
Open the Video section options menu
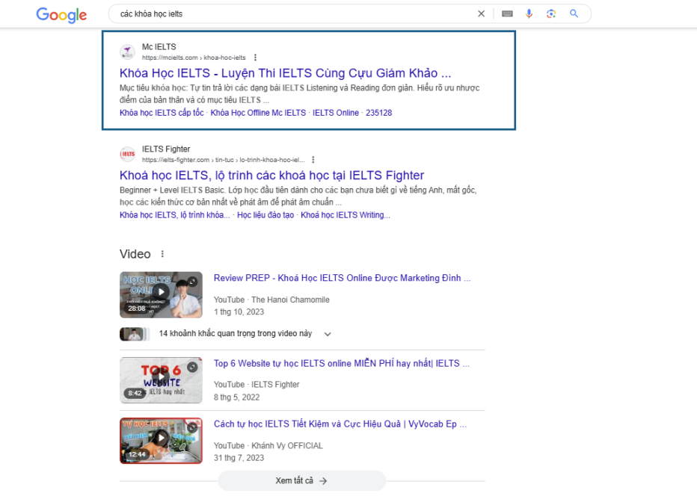[162, 254]
